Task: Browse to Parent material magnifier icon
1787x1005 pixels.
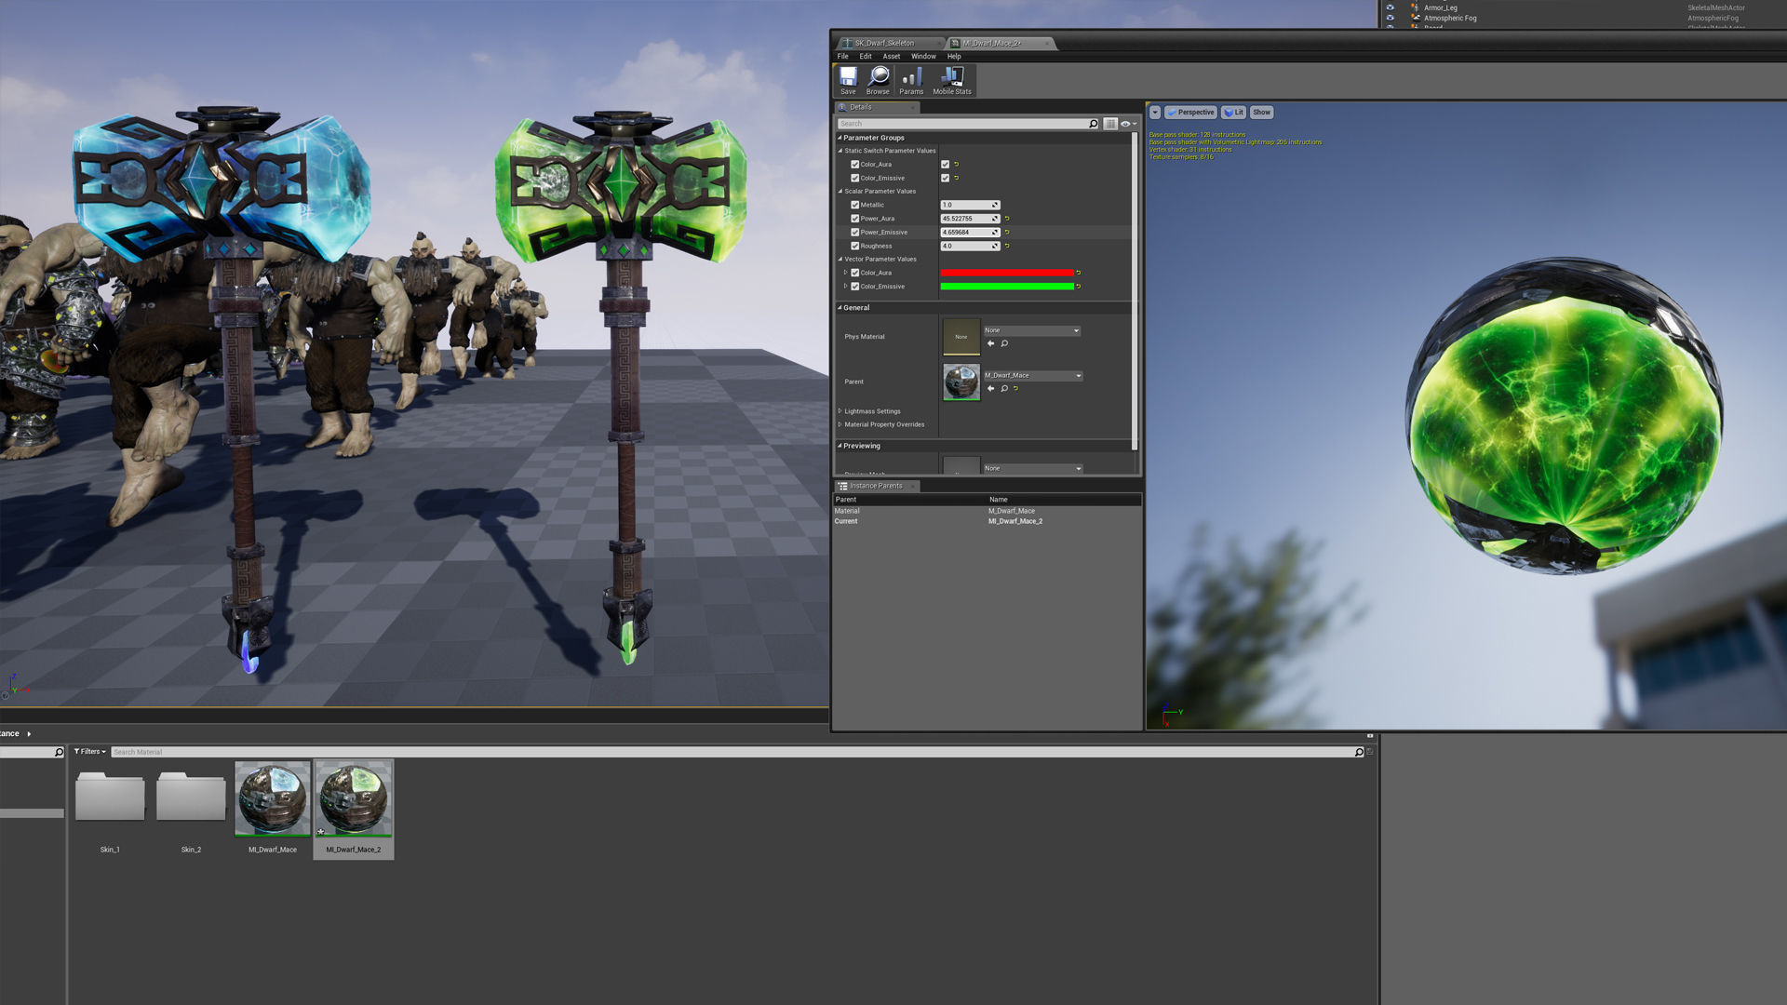Action: (1004, 389)
